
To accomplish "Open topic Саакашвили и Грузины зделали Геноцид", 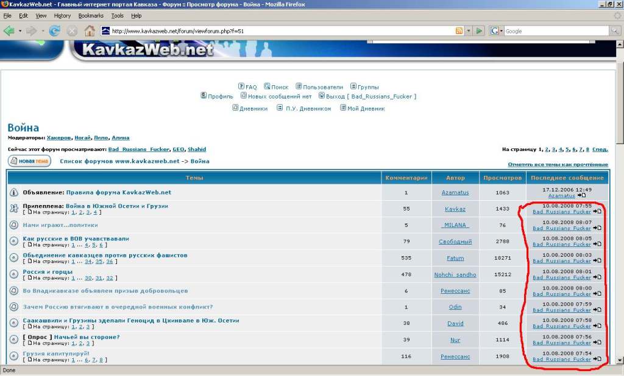I will pos(131,321).
